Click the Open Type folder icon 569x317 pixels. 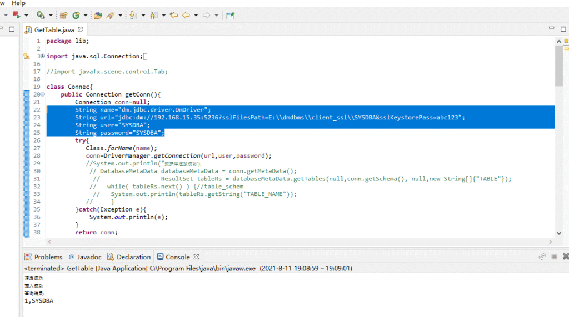pyautogui.click(x=98, y=16)
